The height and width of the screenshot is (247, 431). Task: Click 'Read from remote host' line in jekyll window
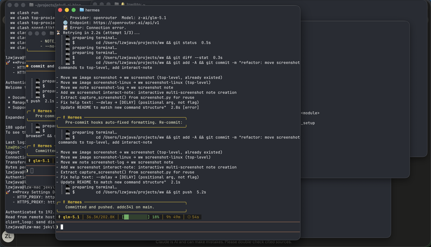(x=30, y=217)
